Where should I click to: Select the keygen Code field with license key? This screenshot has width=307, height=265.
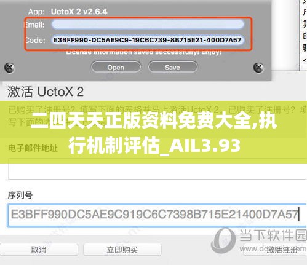148,40
